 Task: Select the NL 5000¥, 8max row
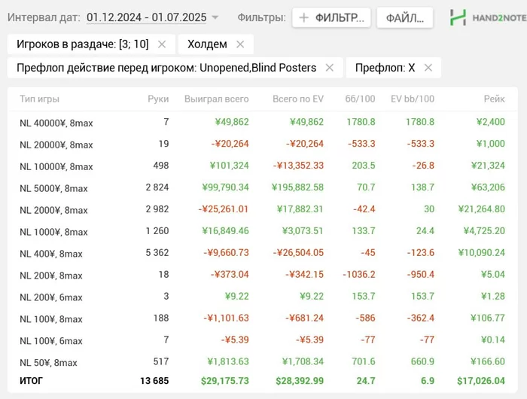coord(53,188)
